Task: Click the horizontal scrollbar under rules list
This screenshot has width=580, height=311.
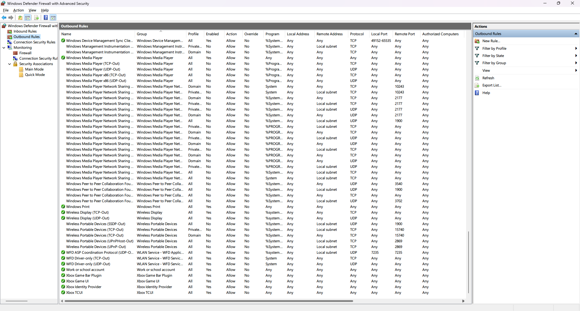Action: click(208, 301)
